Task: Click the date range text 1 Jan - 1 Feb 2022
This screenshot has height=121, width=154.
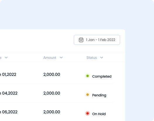Action: 101,40
